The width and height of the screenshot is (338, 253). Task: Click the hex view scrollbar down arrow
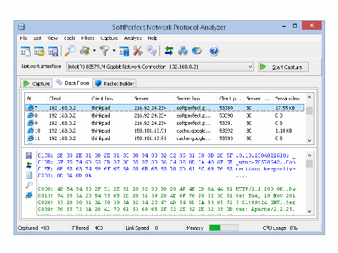coord(309,211)
